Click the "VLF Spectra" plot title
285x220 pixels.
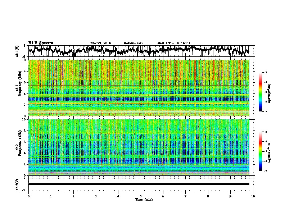pyautogui.click(x=41, y=43)
